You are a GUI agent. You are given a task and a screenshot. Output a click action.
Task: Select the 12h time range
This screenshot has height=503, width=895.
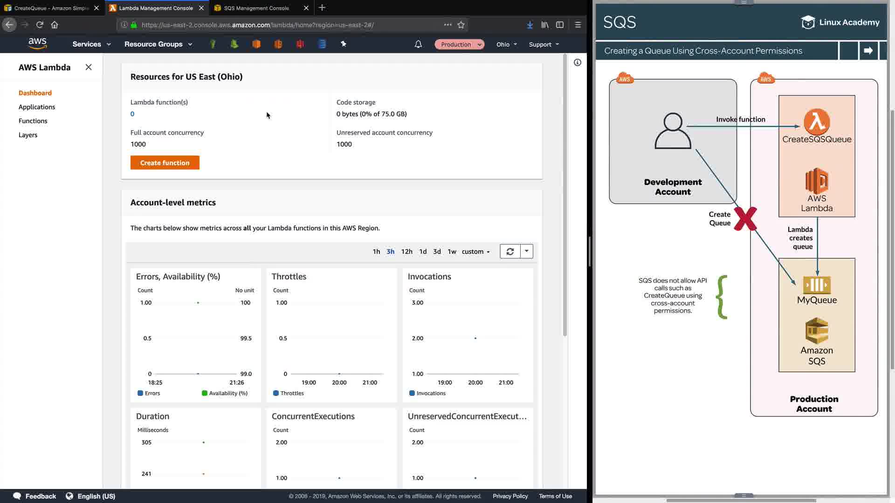click(406, 251)
